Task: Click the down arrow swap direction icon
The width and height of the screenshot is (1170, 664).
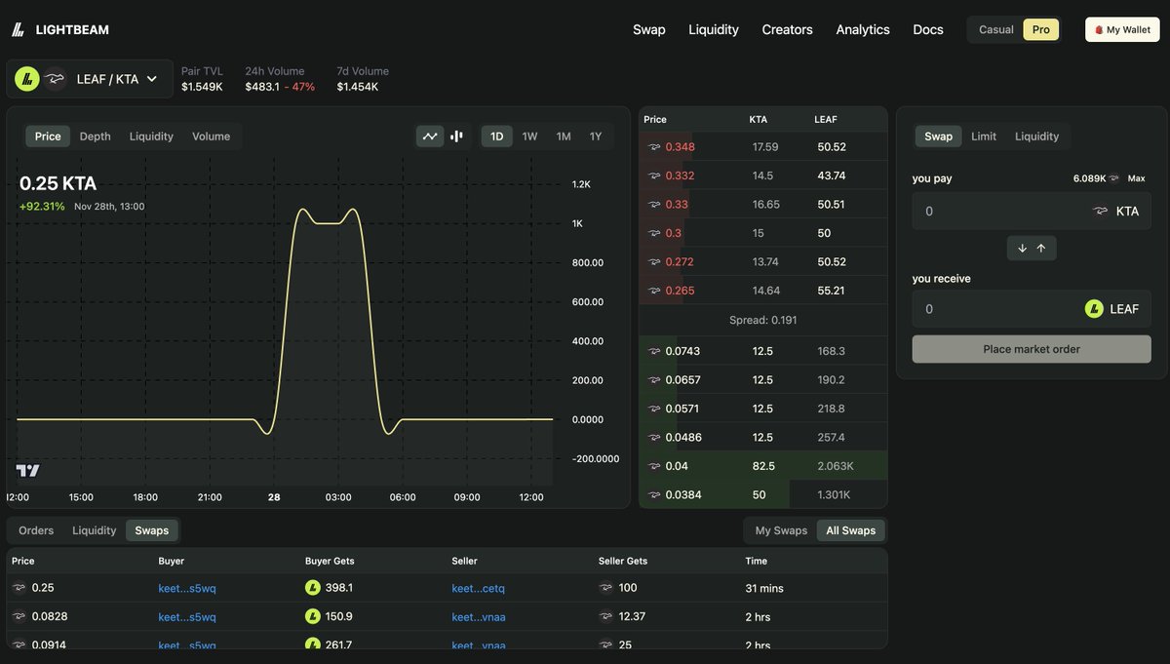Action: [x=1022, y=249]
